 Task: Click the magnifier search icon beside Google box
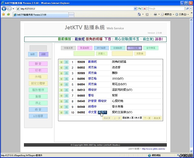pos(187,9)
